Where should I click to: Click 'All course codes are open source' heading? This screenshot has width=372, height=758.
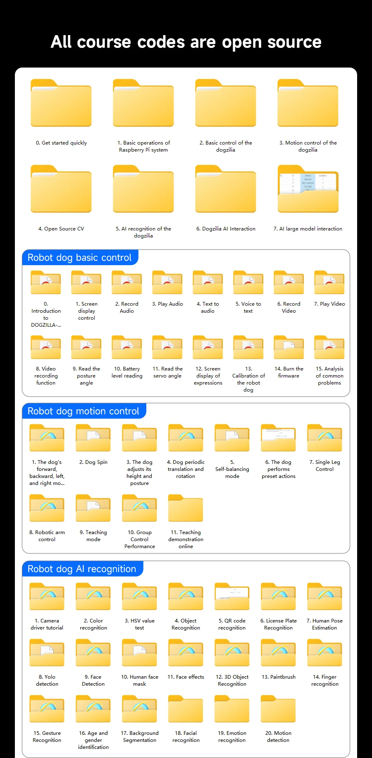186,42
